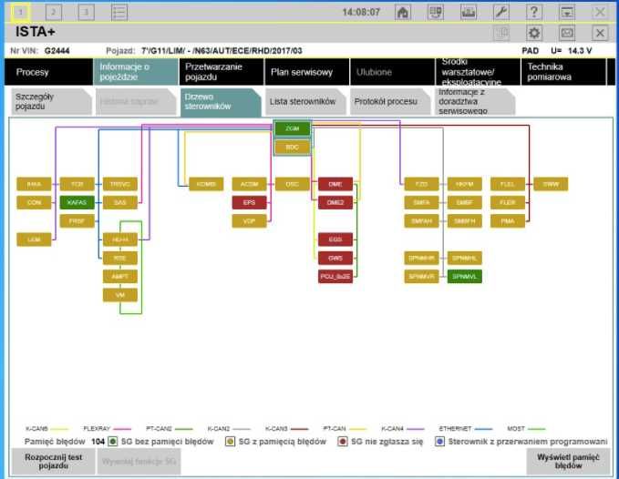This screenshot has height=479, width=619.
Task: Open settings gear icon in ISTA+ header
Action: tap(534, 33)
